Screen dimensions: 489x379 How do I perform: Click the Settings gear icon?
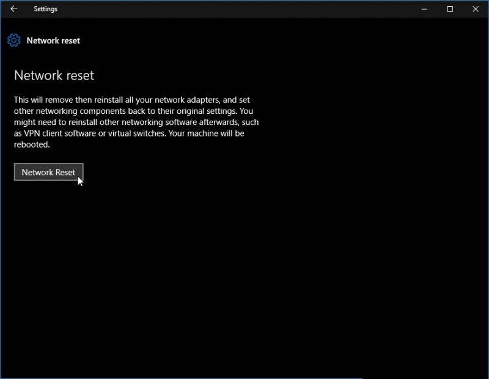coord(13,41)
